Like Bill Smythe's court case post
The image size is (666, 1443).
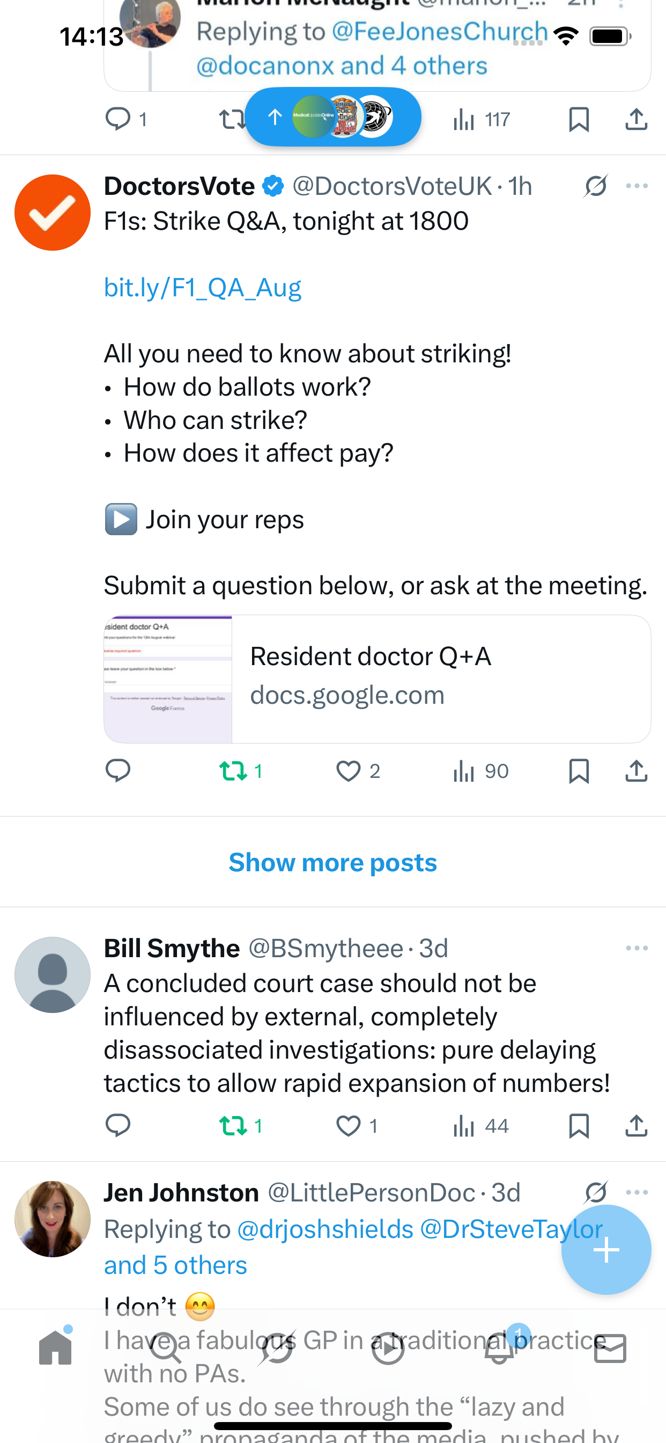[x=349, y=1125]
